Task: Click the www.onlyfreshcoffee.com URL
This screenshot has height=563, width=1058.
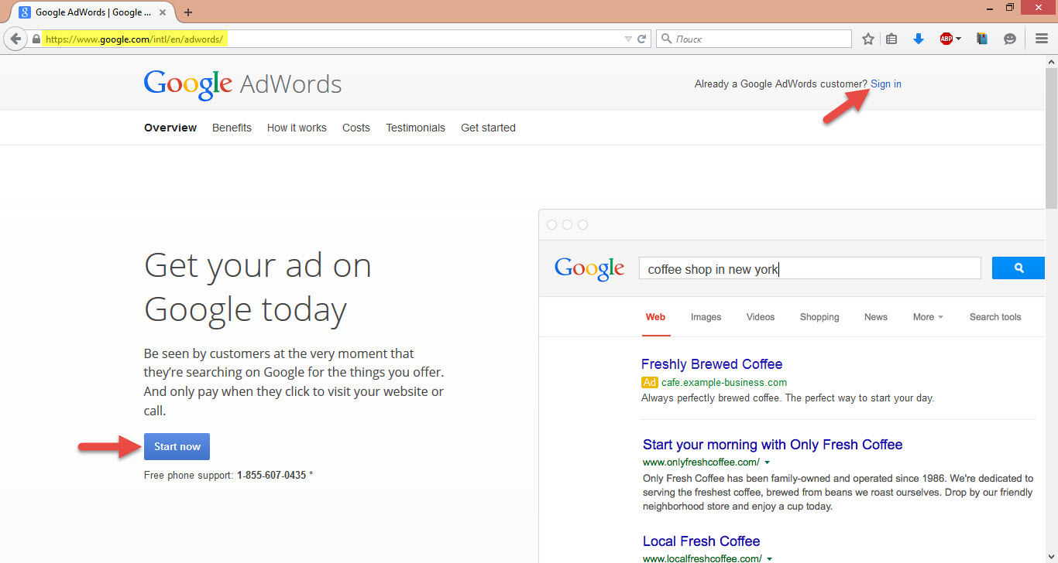Action: tap(701, 462)
